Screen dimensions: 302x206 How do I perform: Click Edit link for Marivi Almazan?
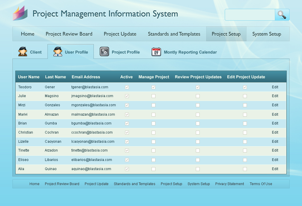click(x=275, y=114)
